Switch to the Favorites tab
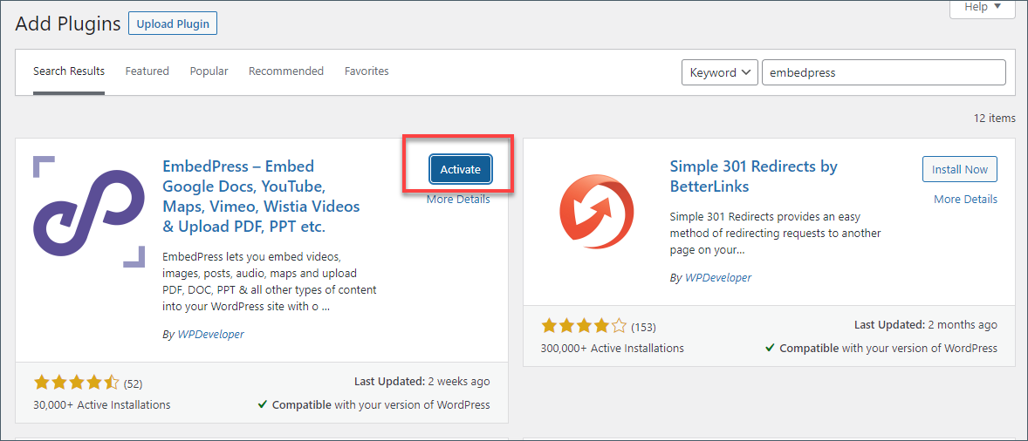The image size is (1028, 441). tap(367, 71)
